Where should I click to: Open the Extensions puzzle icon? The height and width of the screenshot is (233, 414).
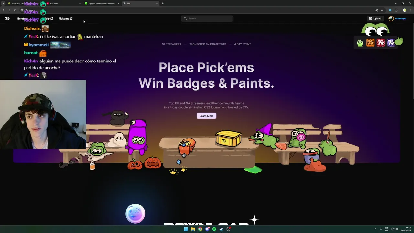[x=396, y=10]
